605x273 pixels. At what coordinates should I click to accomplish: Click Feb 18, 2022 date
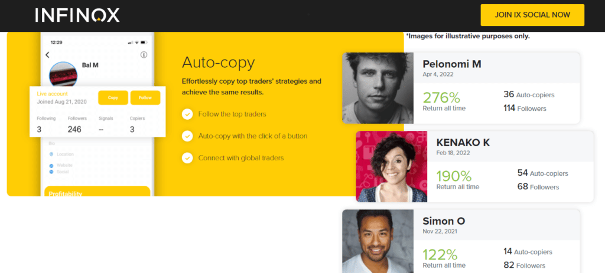453,153
